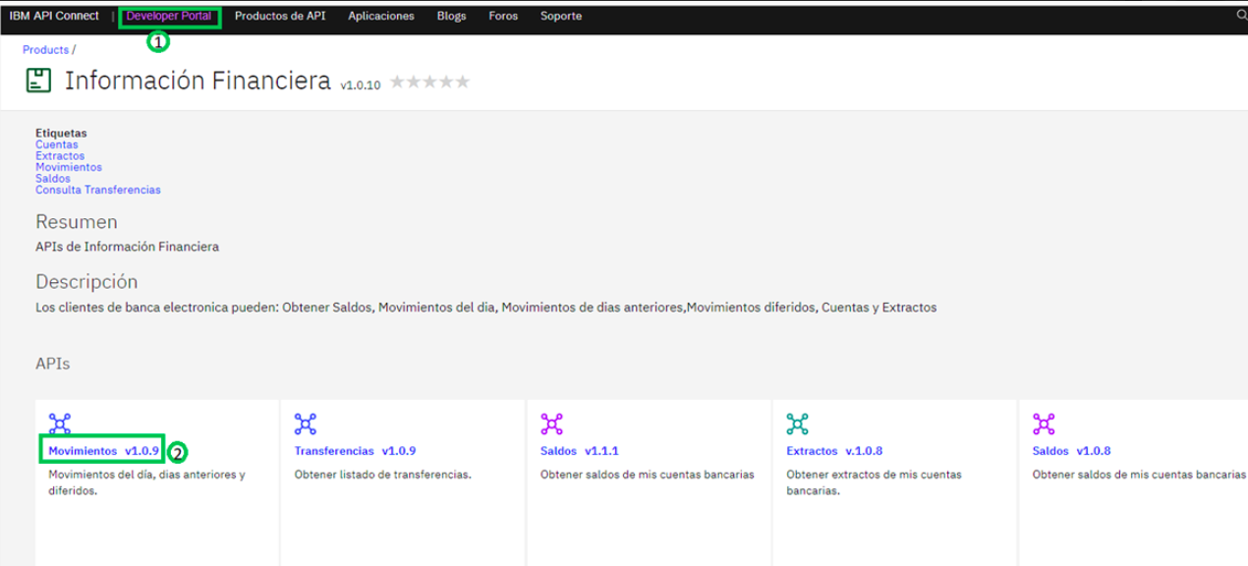Screen dimensions: 1248x566
Task: Open the Transferencias v1.0.9 API link
Action: click(355, 451)
